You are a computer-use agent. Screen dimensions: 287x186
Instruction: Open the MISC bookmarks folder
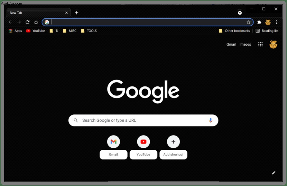pos(70,31)
